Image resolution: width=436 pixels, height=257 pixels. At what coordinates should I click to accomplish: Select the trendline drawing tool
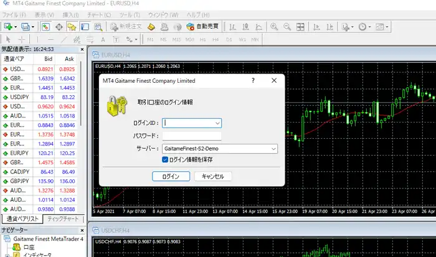click(x=64, y=39)
